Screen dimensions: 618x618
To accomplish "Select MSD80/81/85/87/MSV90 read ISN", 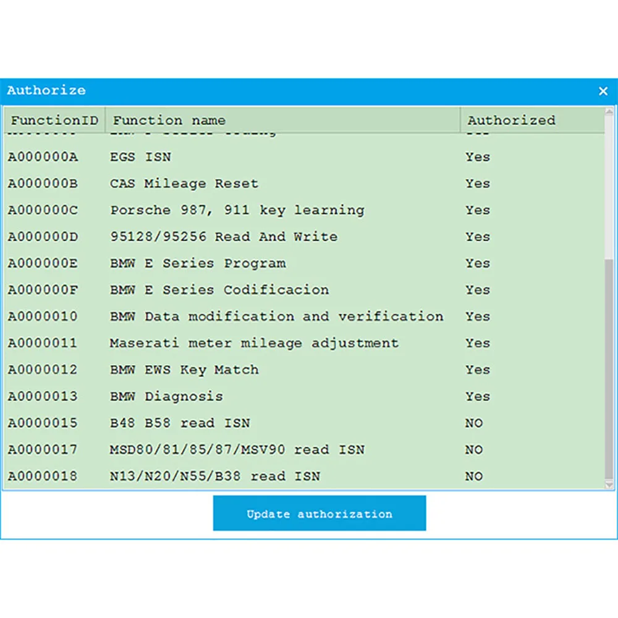I will (237, 449).
